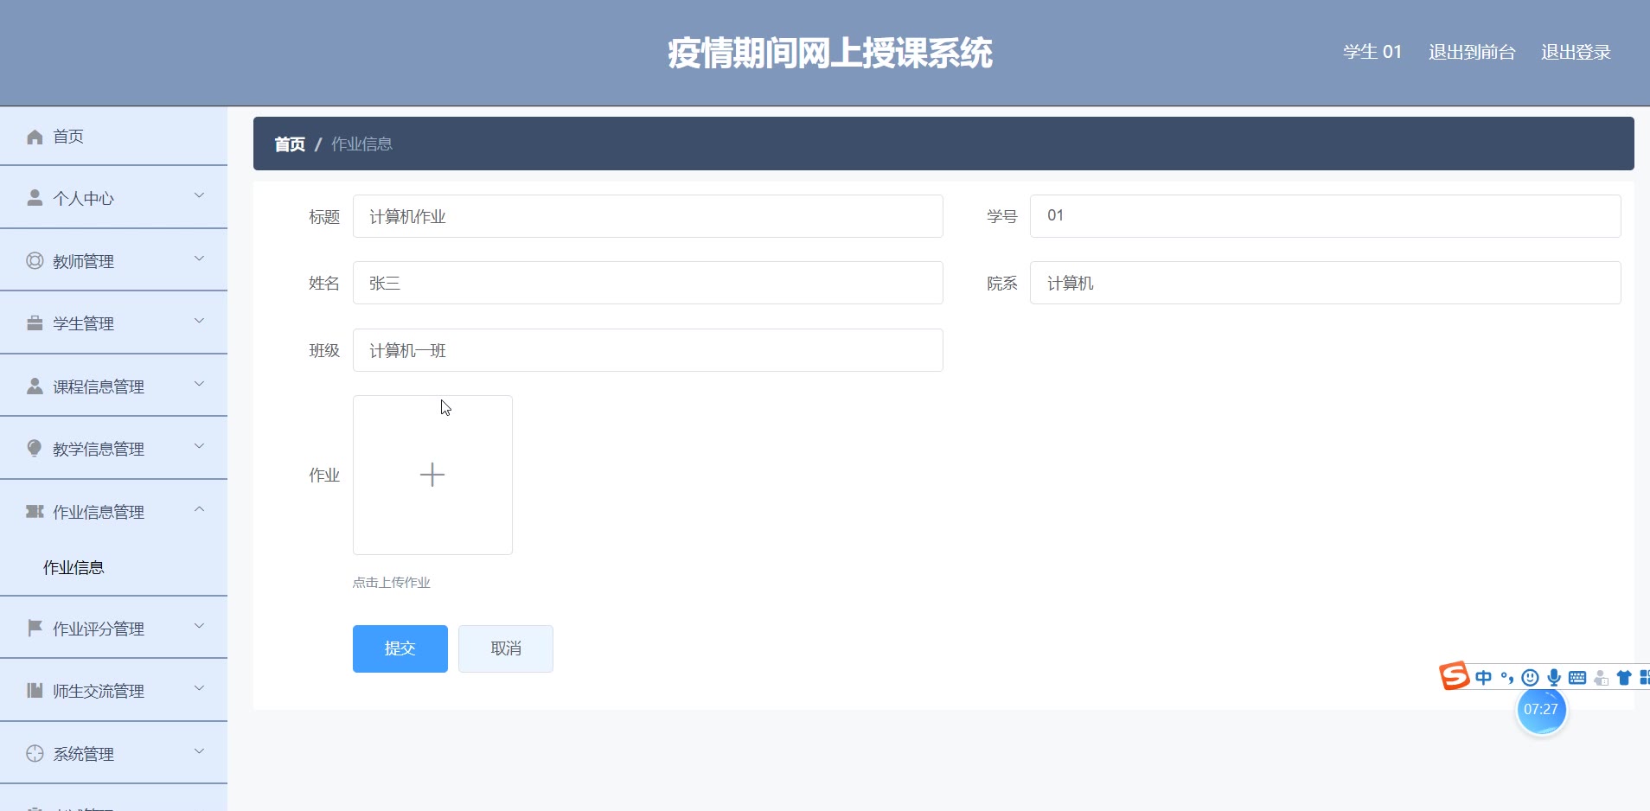Image resolution: width=1650 pixels, height=811 pixels.
Task: Click the compass icon beside 系统管理
Action: pos(35,753)
